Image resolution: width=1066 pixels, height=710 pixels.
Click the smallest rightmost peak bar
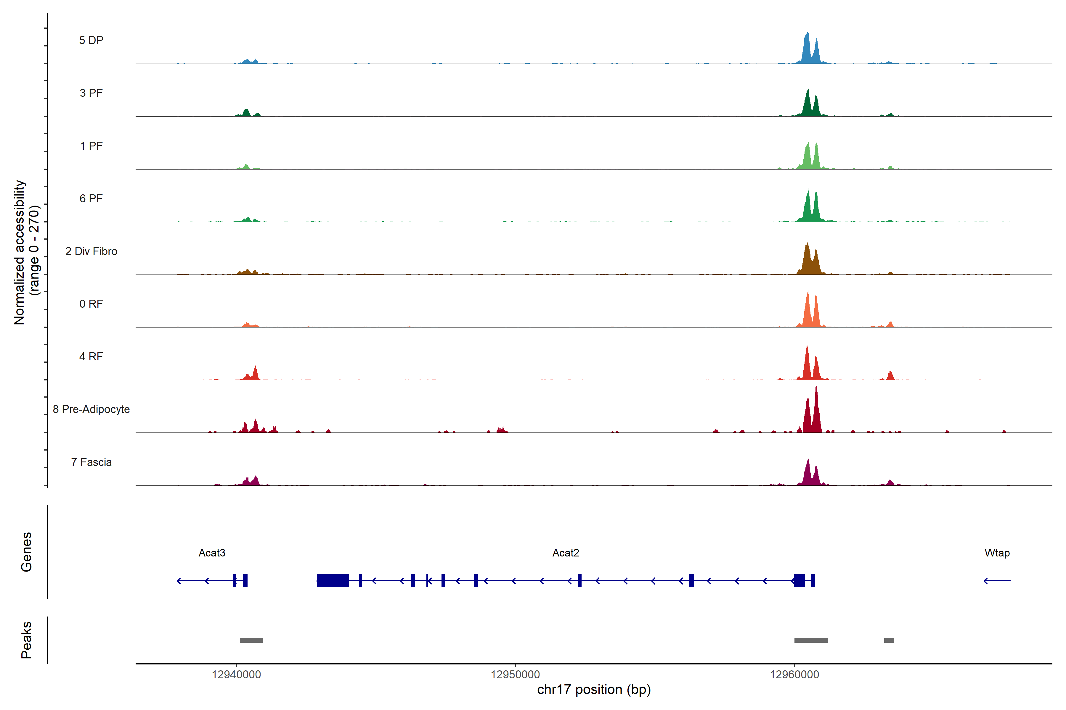889,640
